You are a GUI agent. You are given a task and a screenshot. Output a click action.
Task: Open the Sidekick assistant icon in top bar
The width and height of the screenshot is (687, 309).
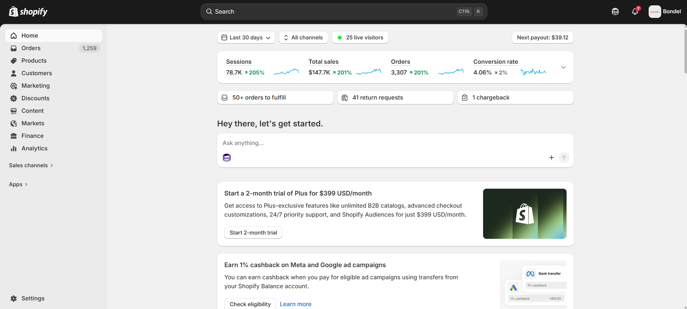[615, 11]
